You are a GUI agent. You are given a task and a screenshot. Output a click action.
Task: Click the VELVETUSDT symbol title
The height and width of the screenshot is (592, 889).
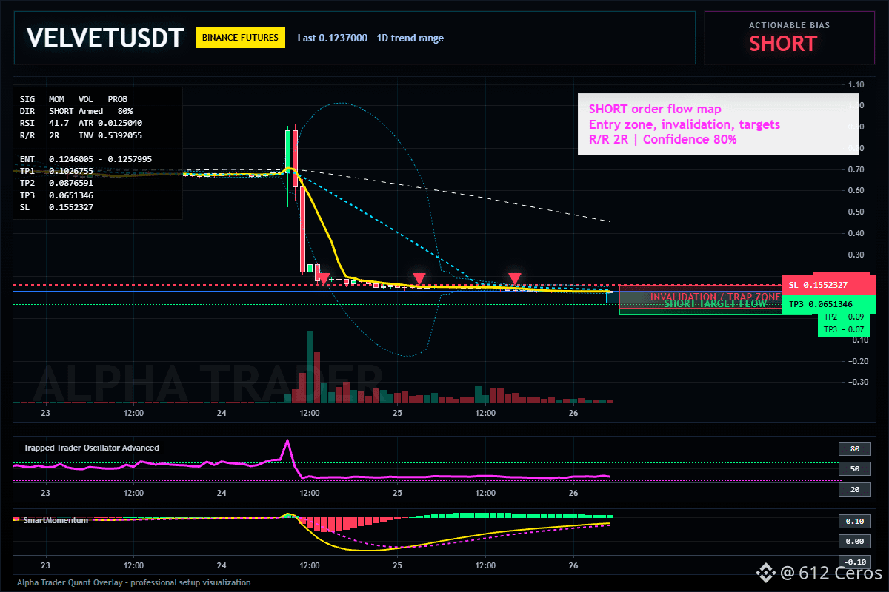click(x=104, y=38)
